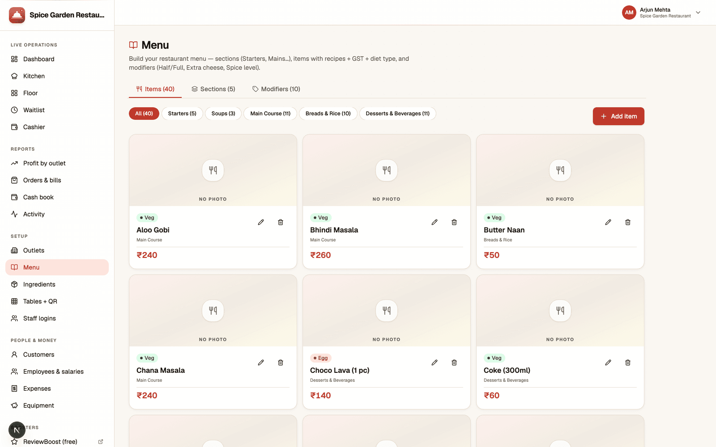Viewport: 716px width, 447px height.
Task: Filter by Starters (5)
Action: (182, 114)
